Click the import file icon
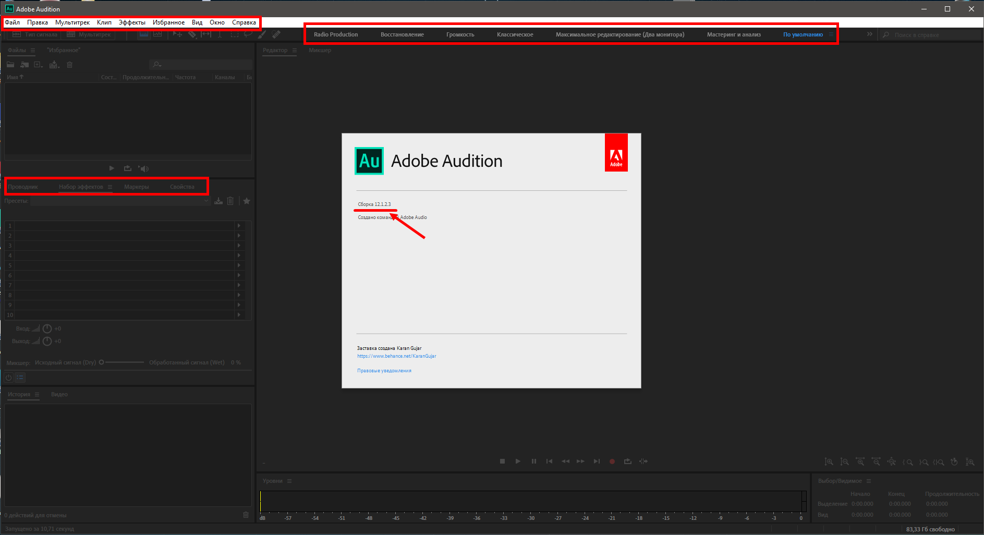This screenshot has width=984, height=535. (x=25, y=65)
